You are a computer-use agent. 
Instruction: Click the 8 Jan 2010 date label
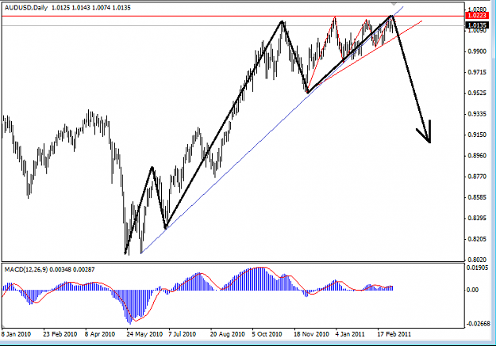(x=16, y=334)
